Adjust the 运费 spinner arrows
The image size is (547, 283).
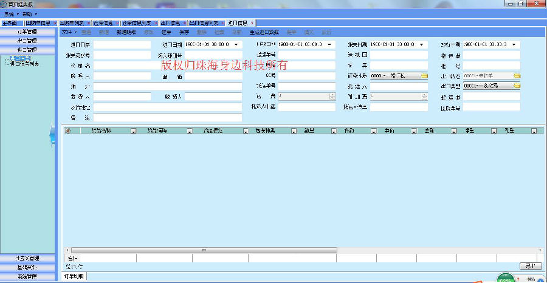332,96
